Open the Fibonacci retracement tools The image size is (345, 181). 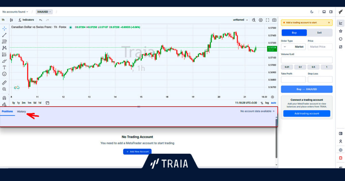pyautogui.click(x=4, y=41)
